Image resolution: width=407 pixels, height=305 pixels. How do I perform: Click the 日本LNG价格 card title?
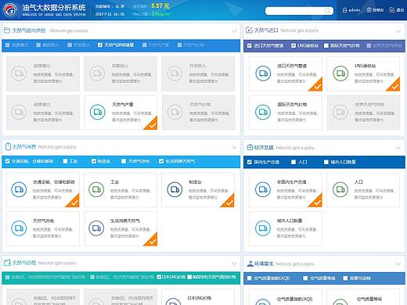coord(200,298)
